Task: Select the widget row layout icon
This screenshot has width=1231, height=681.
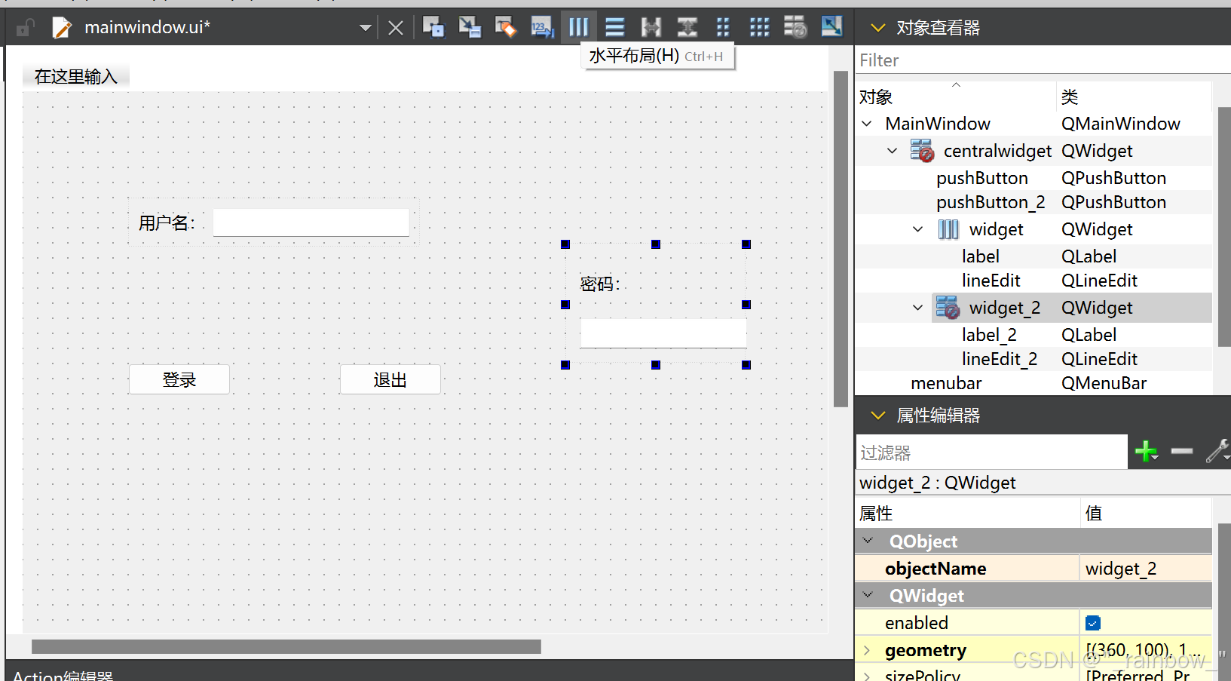Action: click(x=948, y=229)
